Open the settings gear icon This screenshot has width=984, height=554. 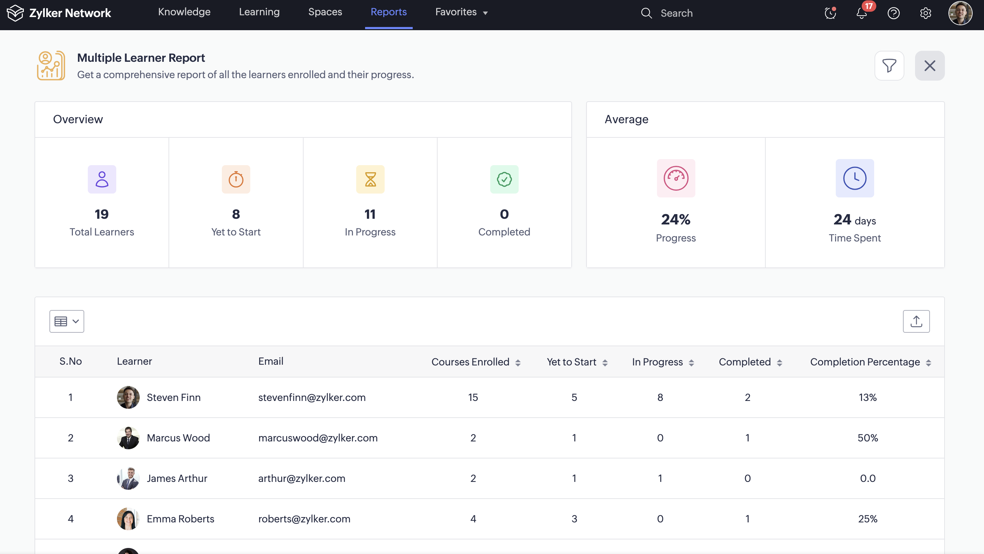(x=925, y=13)
